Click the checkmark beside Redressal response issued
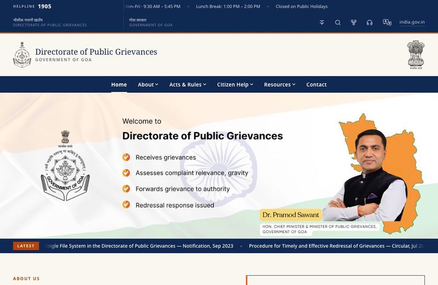Viewport: 438px width, 285px height. coord(126,205)
